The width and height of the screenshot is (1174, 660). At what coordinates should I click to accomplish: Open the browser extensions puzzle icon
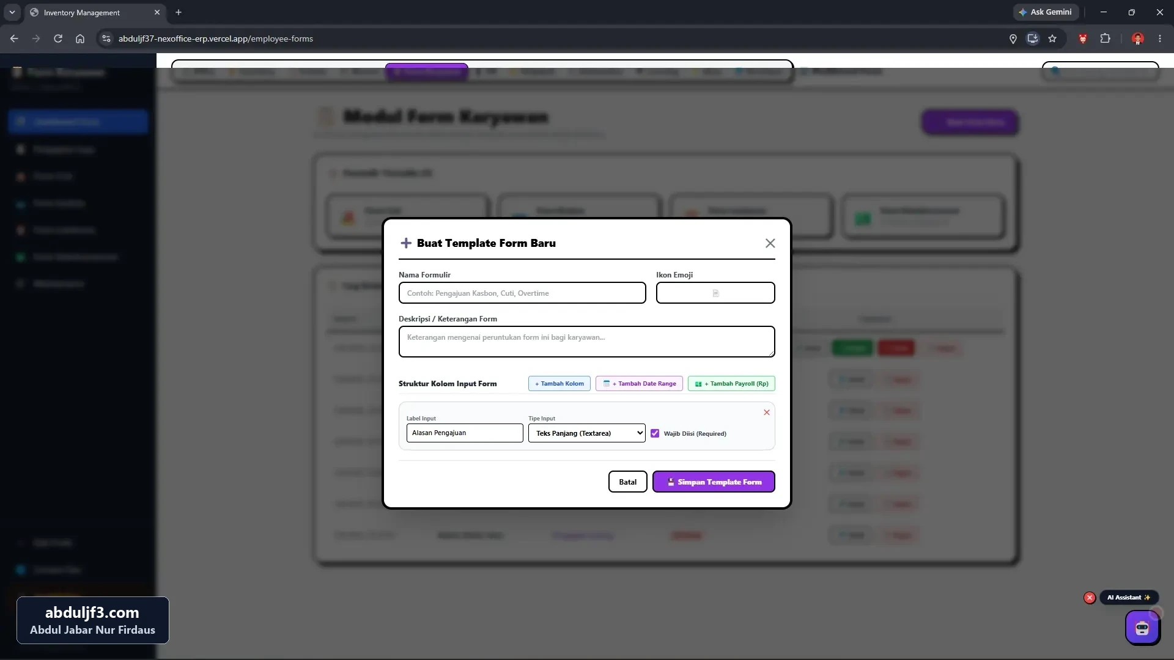pos(1105,38)
